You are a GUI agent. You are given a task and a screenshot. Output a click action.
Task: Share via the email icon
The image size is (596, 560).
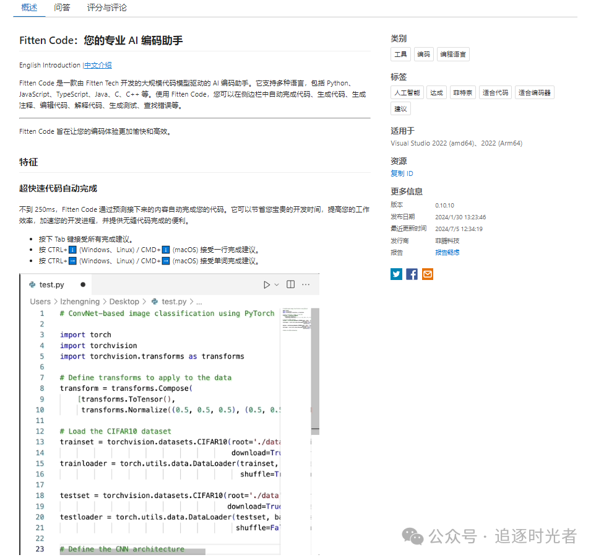[x=428, y=274]
